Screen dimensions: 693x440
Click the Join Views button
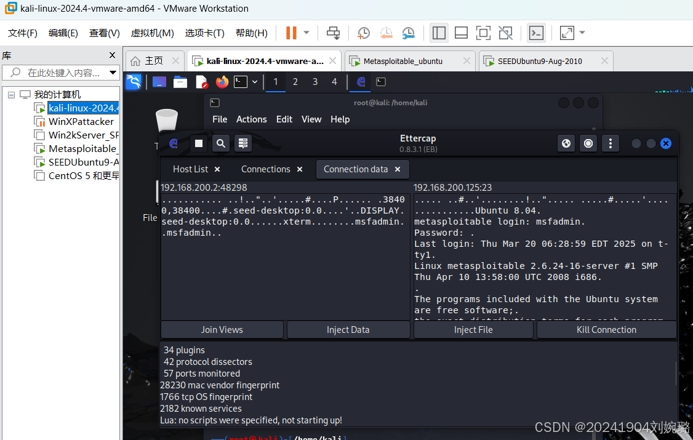point(222,330)
